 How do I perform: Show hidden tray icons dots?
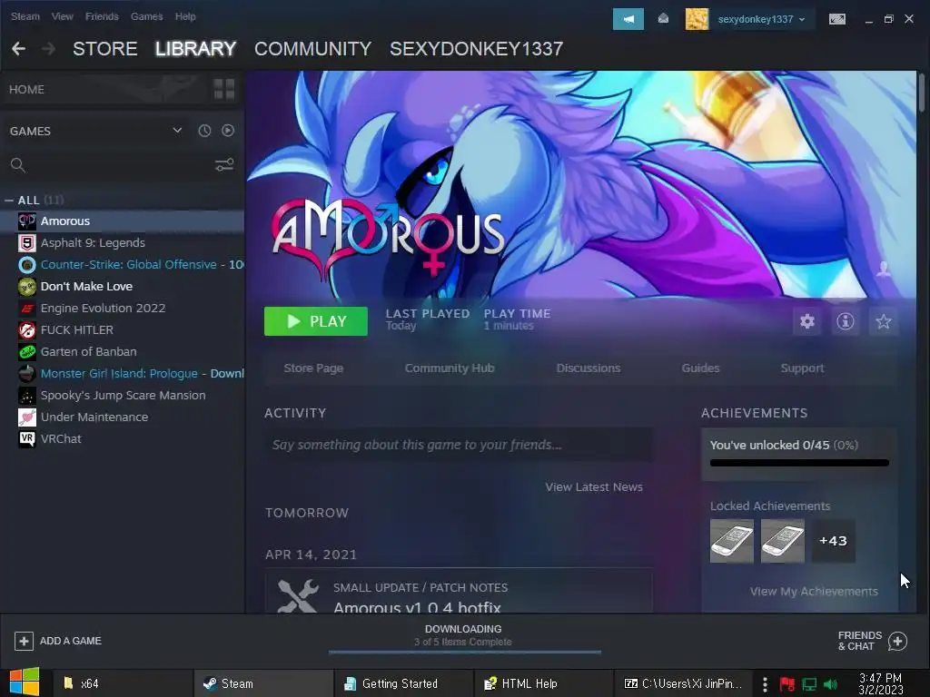coord(765,684)
